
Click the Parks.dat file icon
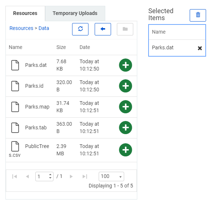(15, 65)
